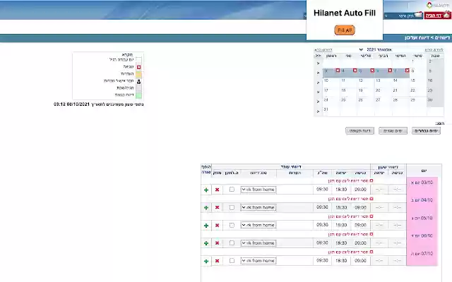The height and width of the screenshot is (282, 452).
Task: Click the person icon in legend
Action: [138, 82]
